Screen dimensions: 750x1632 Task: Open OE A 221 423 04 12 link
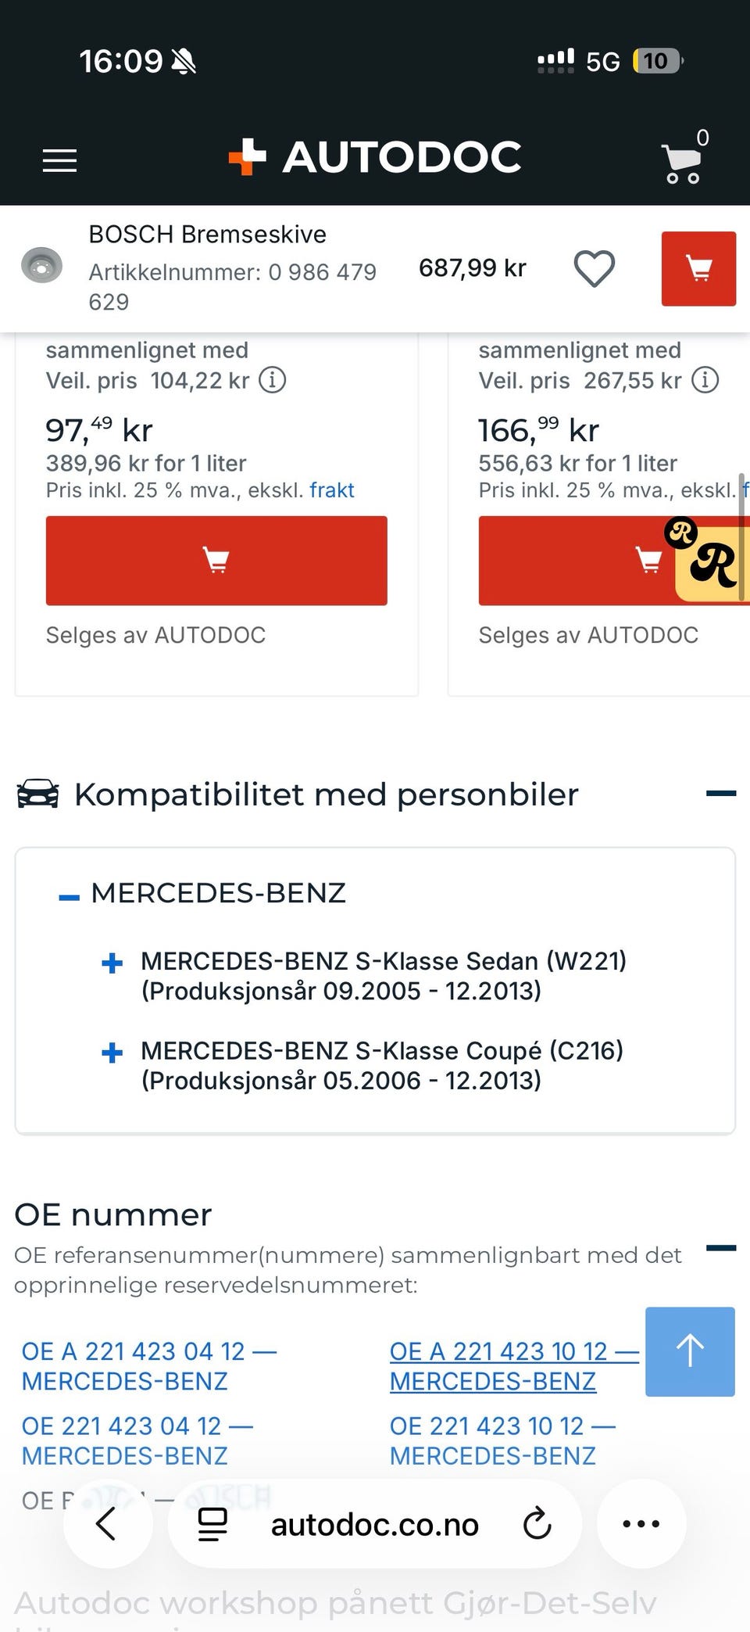point(149,1366)
